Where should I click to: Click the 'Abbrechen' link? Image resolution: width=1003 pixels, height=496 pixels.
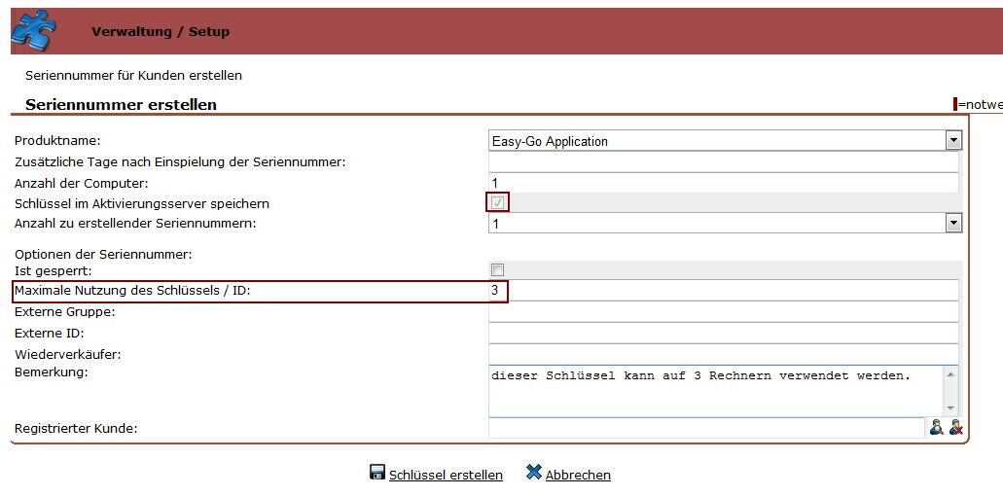pos(578,476)
